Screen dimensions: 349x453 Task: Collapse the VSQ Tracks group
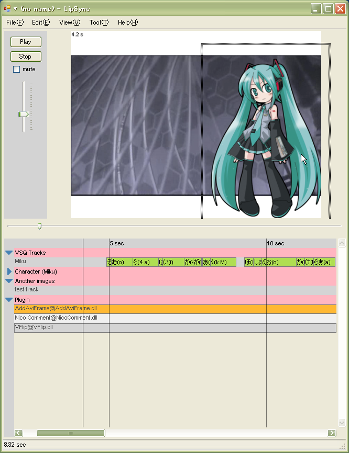tap(9, 253)
